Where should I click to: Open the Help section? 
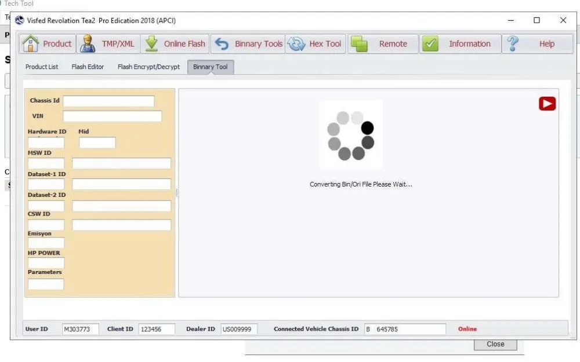coord(538,43)
